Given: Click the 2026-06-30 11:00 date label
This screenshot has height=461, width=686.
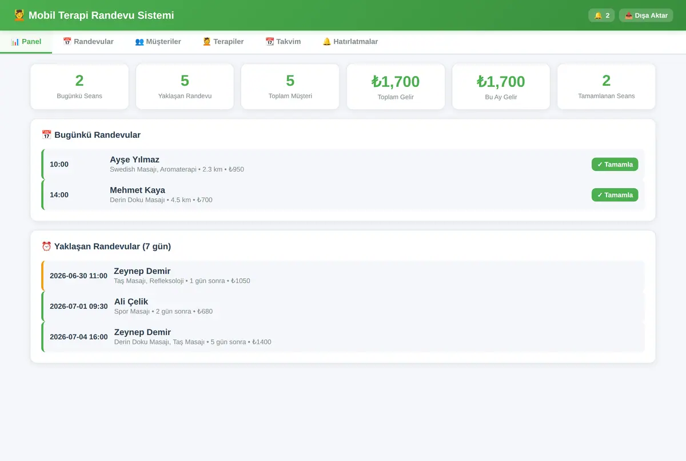Looking at the screenshot, I should 78,276.
